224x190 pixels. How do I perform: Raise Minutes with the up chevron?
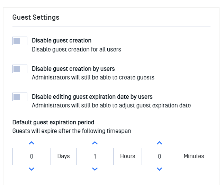pyautogui.click(x=159, y=143)
